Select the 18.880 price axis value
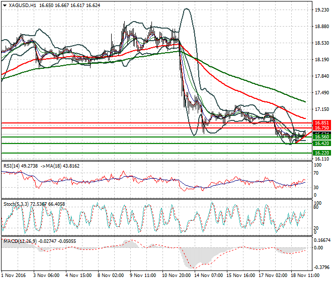The image size is (332, 281). point(322,27)
